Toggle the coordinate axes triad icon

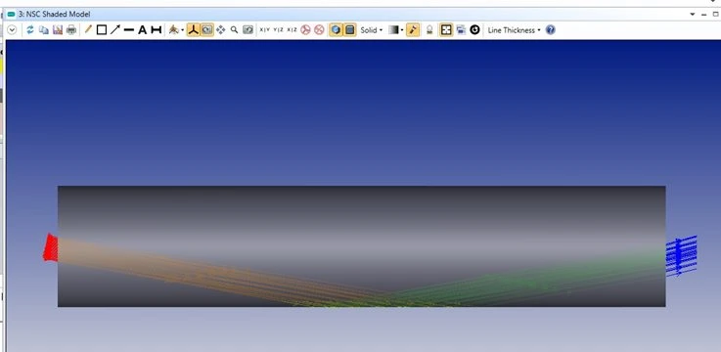[194, 30]
